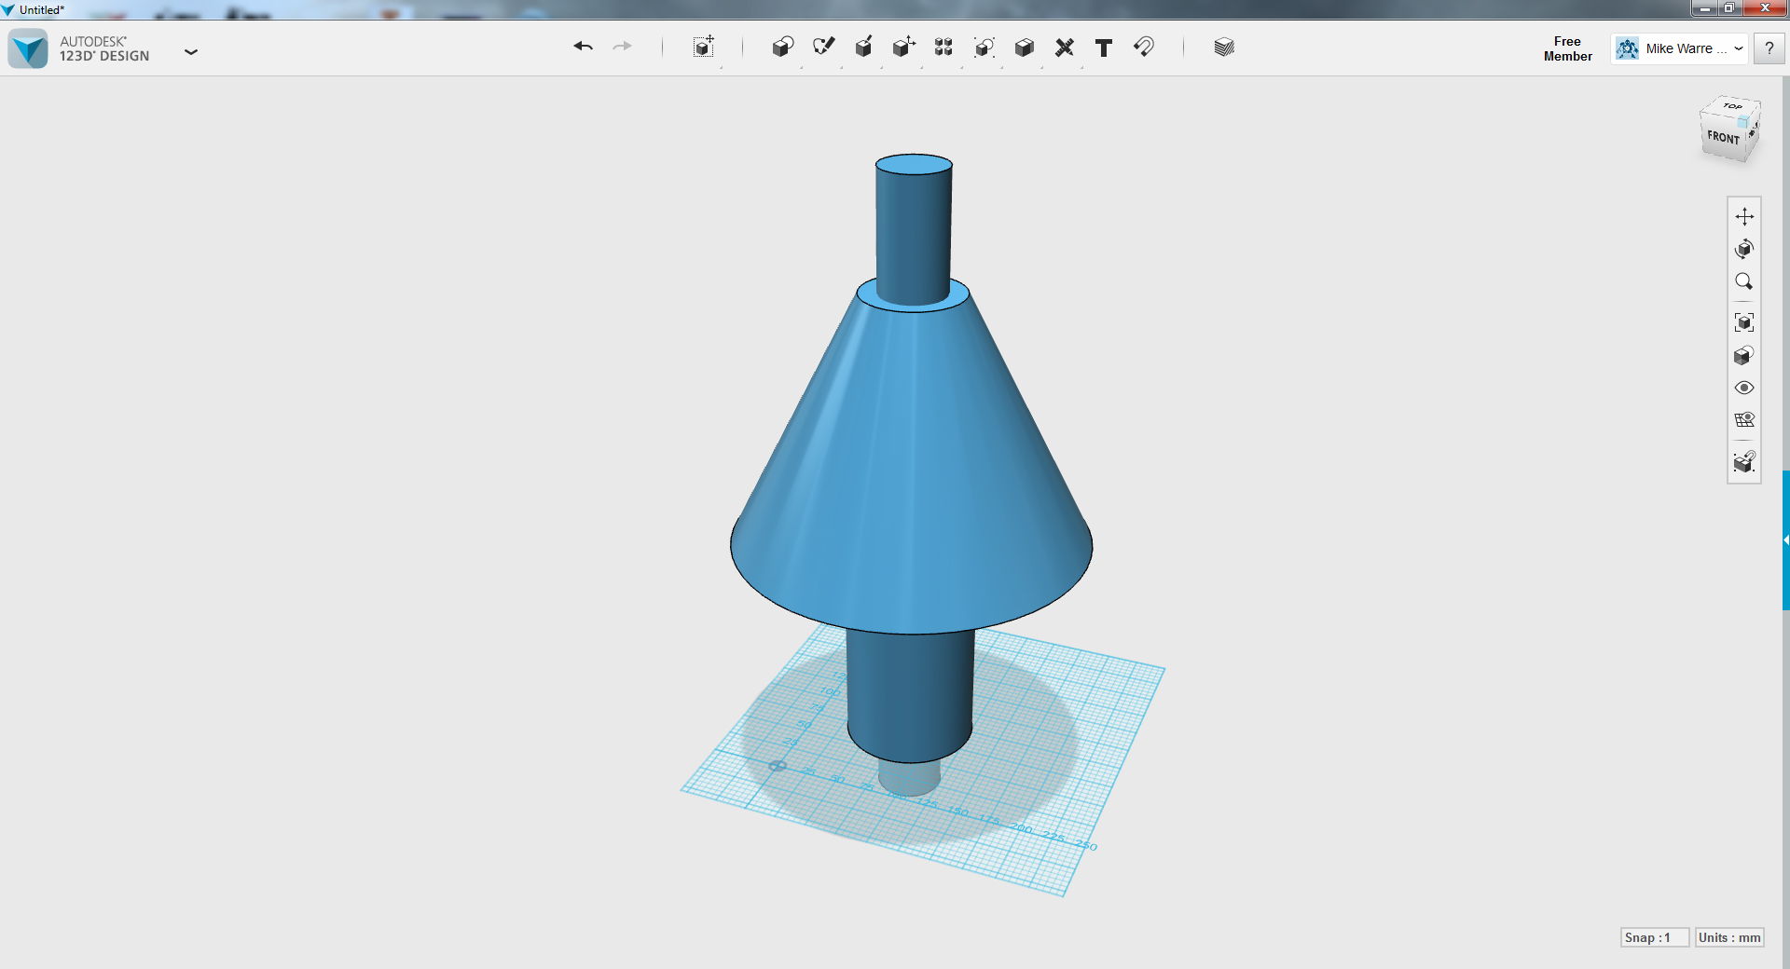1790x969 pixels.
Task: Fit the model to the view
Action: pyautogui.click(x=1744, y=322)
